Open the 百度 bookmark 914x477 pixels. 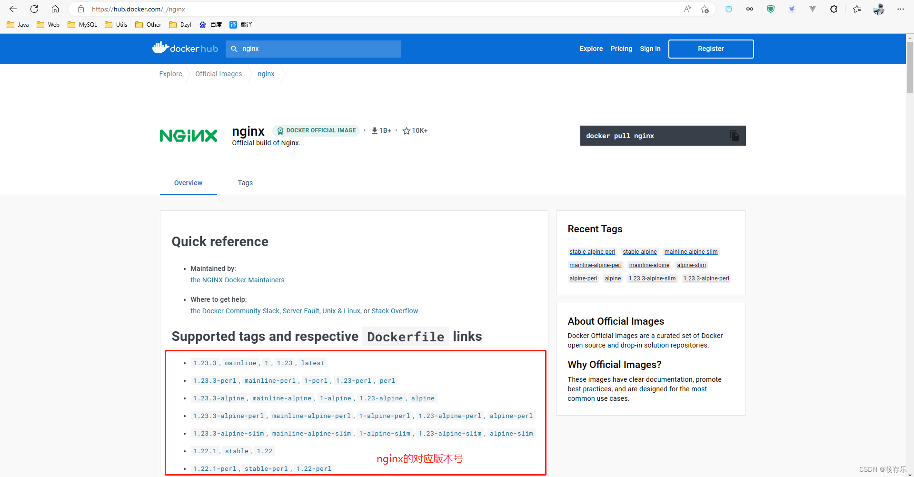(210, 25)
